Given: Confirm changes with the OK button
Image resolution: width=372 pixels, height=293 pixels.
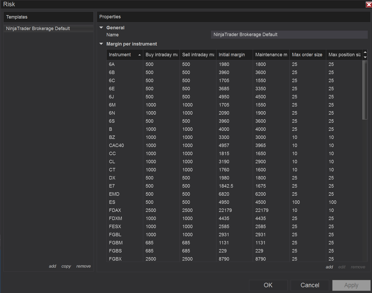Looking at the screenshot, I should (268, 285).
